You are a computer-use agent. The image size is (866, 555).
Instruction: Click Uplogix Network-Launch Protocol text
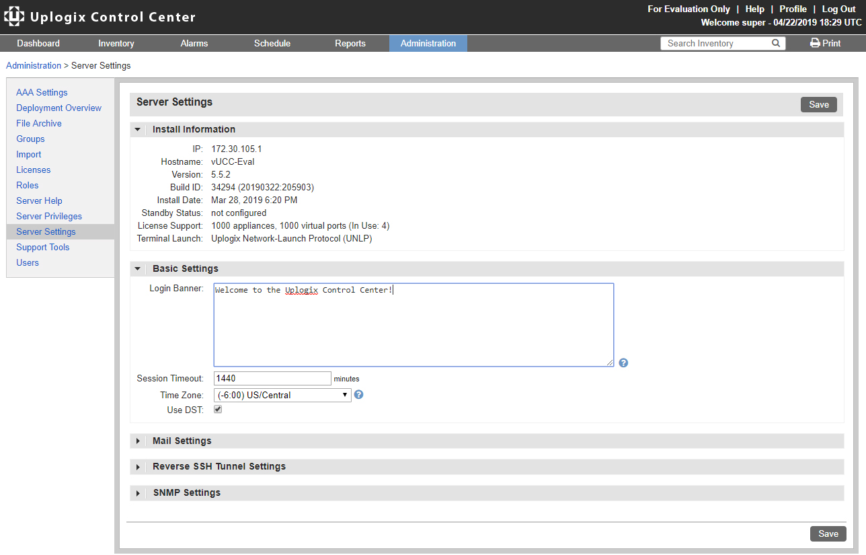292,238
